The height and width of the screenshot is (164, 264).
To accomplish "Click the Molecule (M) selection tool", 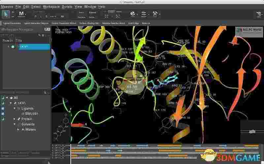I will [21, 14].
